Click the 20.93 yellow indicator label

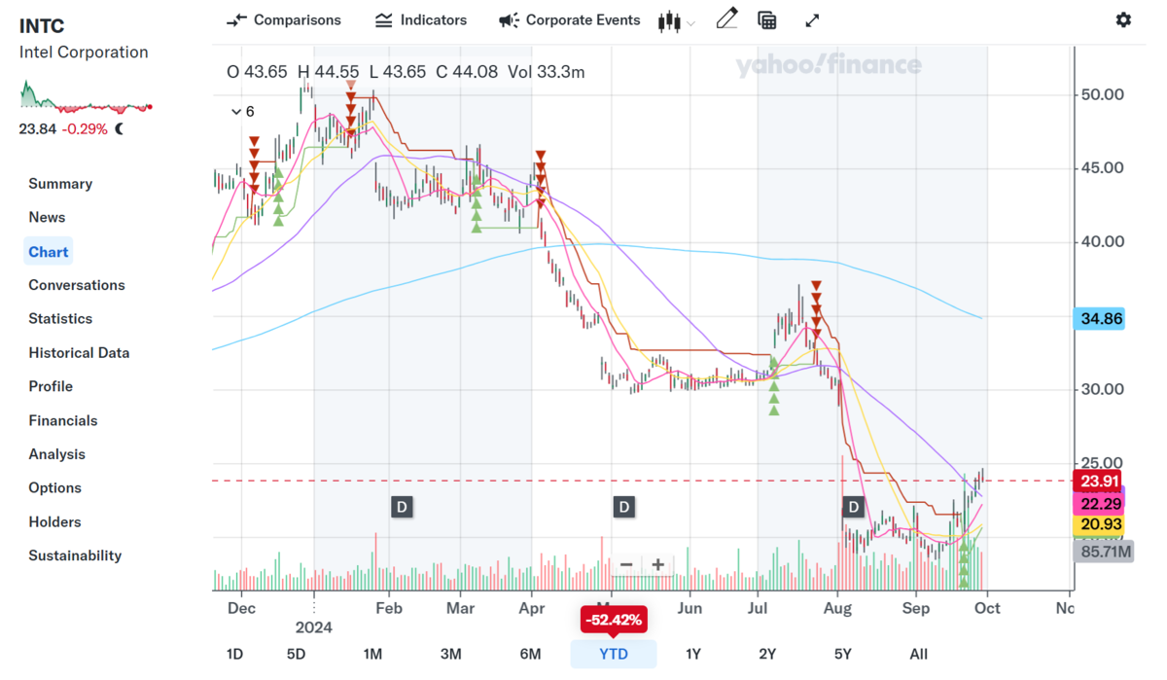(x=1098, y=525)
